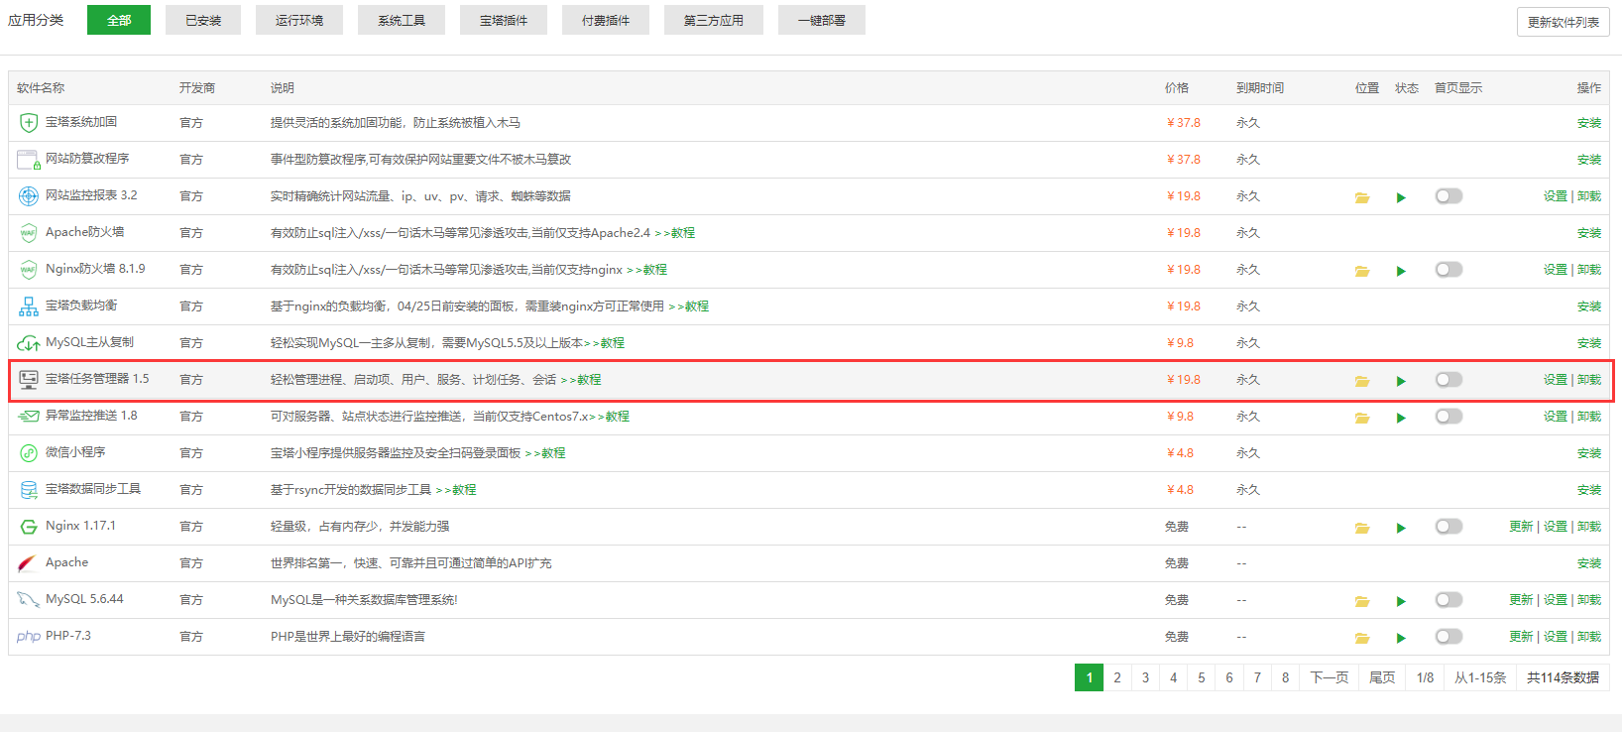Toggle homepage display for 网站监控报表

pyautogui.click(x=1448, y=196)
